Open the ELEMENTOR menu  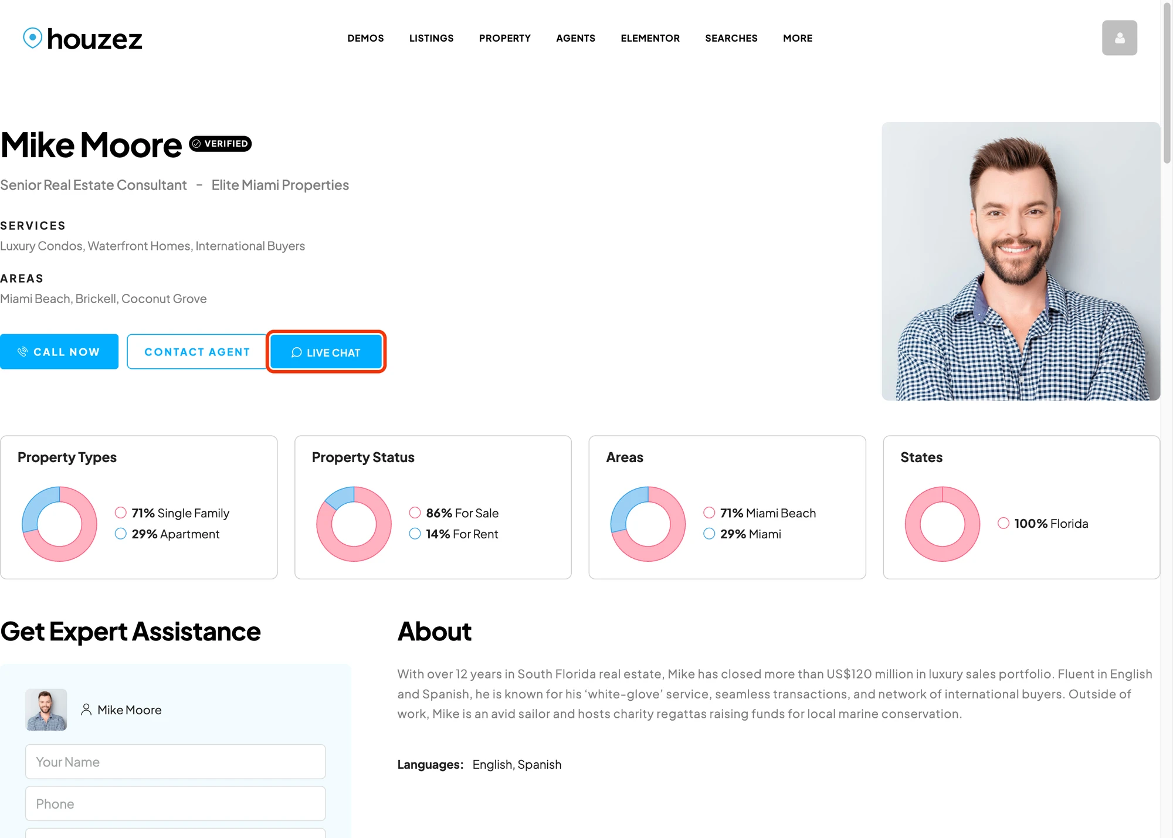[x=650, y=38]
